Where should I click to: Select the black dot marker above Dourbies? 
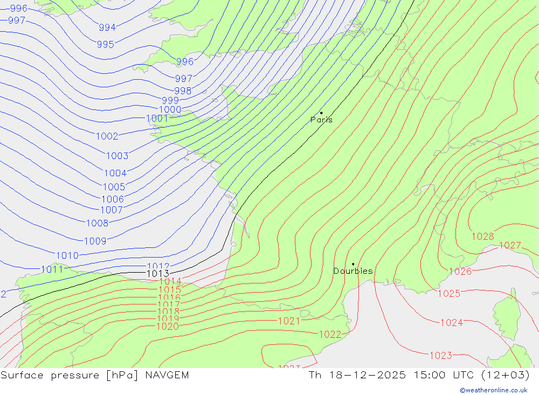(x=353, y=264)
